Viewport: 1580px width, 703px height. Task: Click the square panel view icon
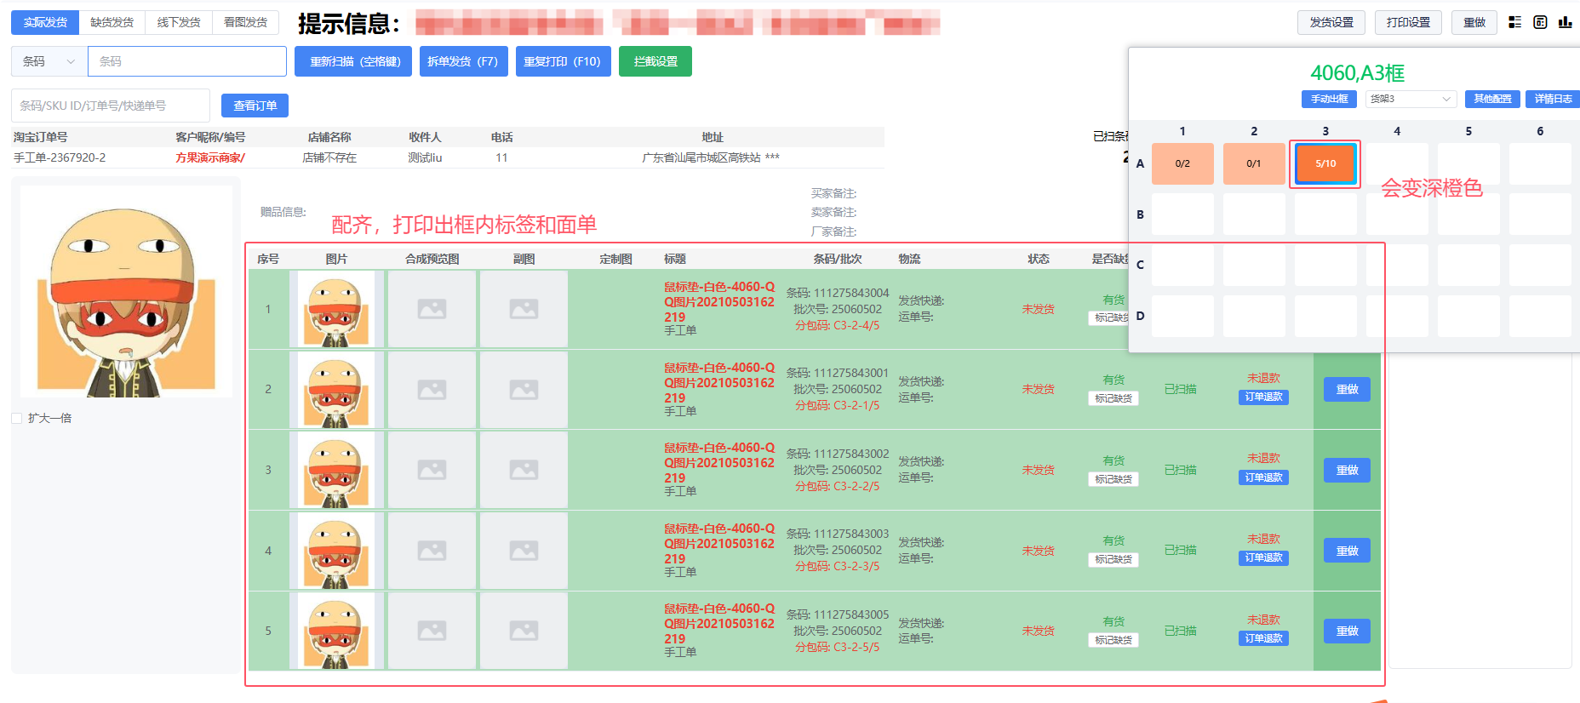coord(1540,22)
